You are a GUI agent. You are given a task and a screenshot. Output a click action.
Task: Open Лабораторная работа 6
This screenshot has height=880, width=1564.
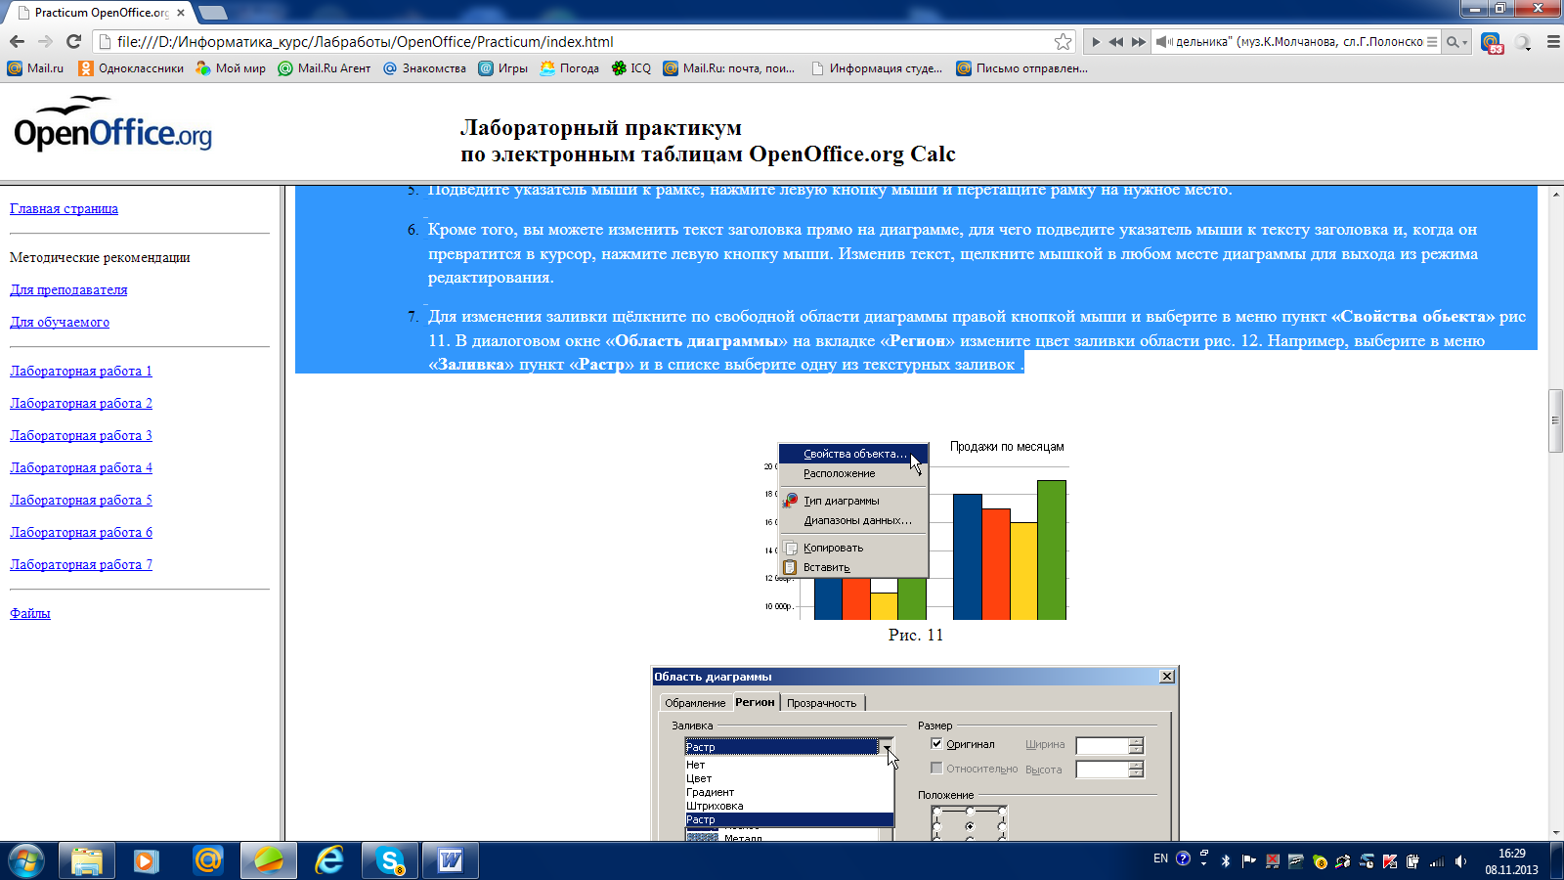pos(81,532)
